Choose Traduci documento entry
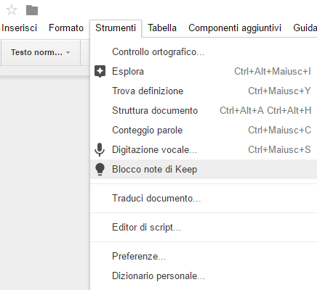The image size is (317, 290). click(x=204, y=199)
